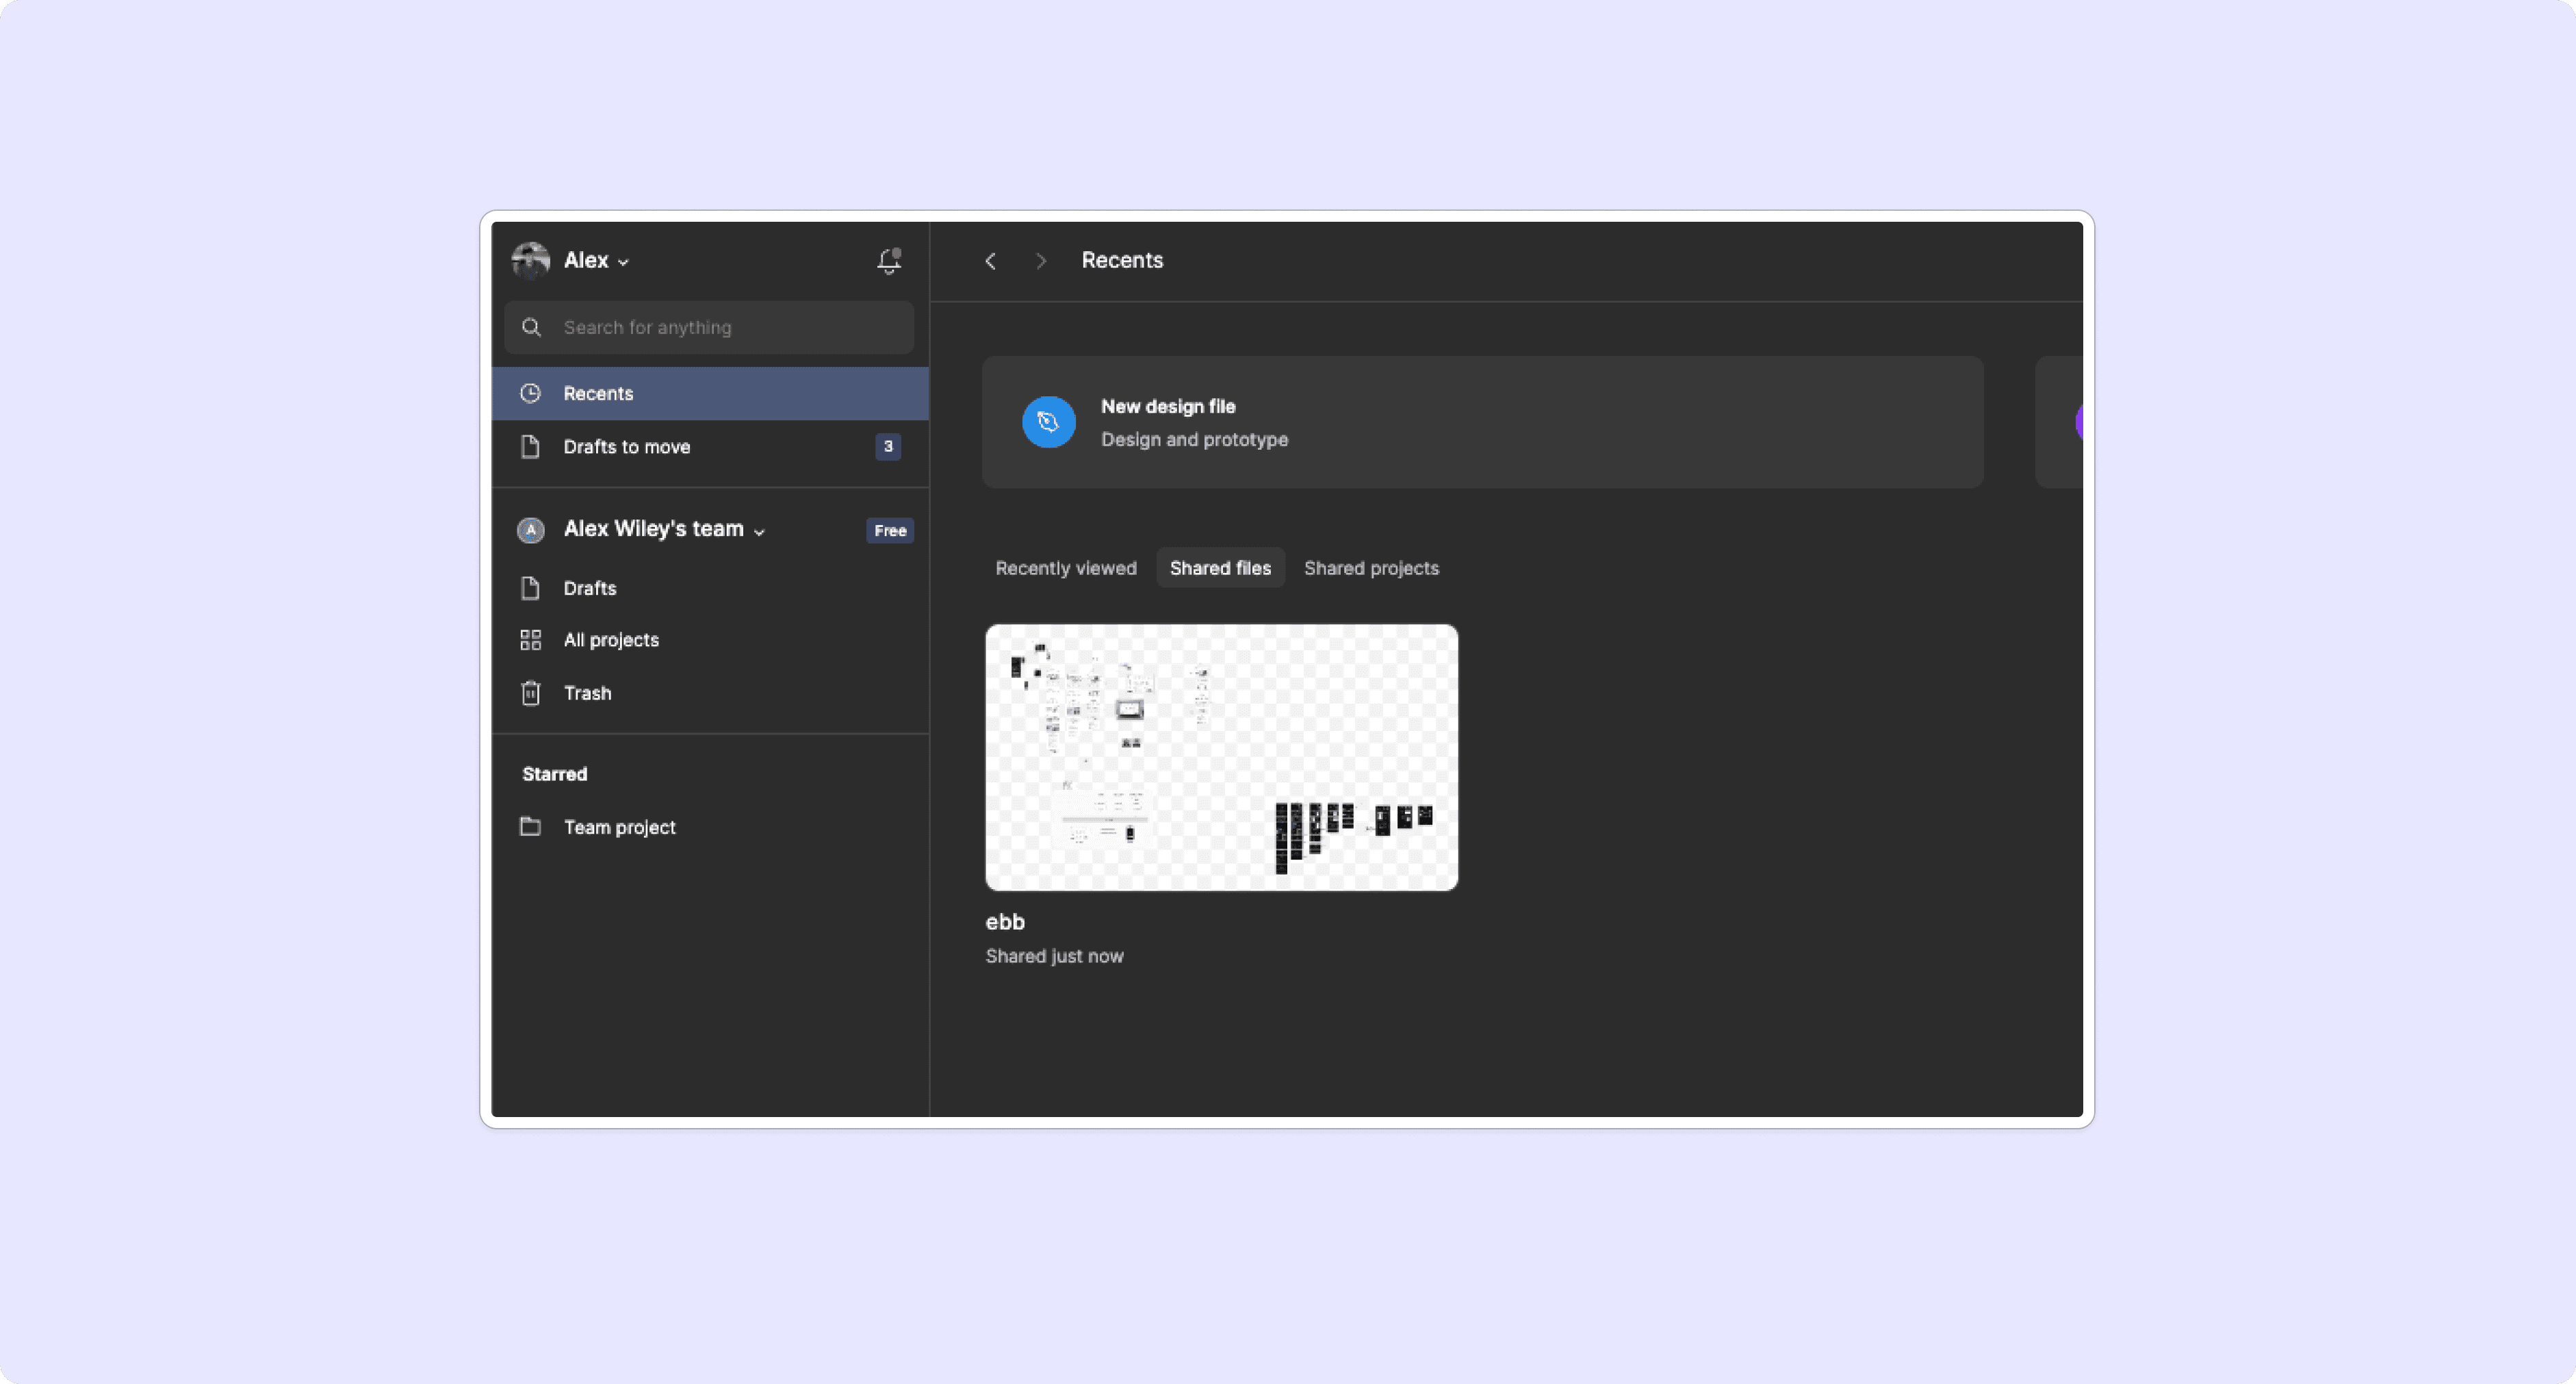
Task: Click the Recents page title
Action: (x=1122, y=260)
